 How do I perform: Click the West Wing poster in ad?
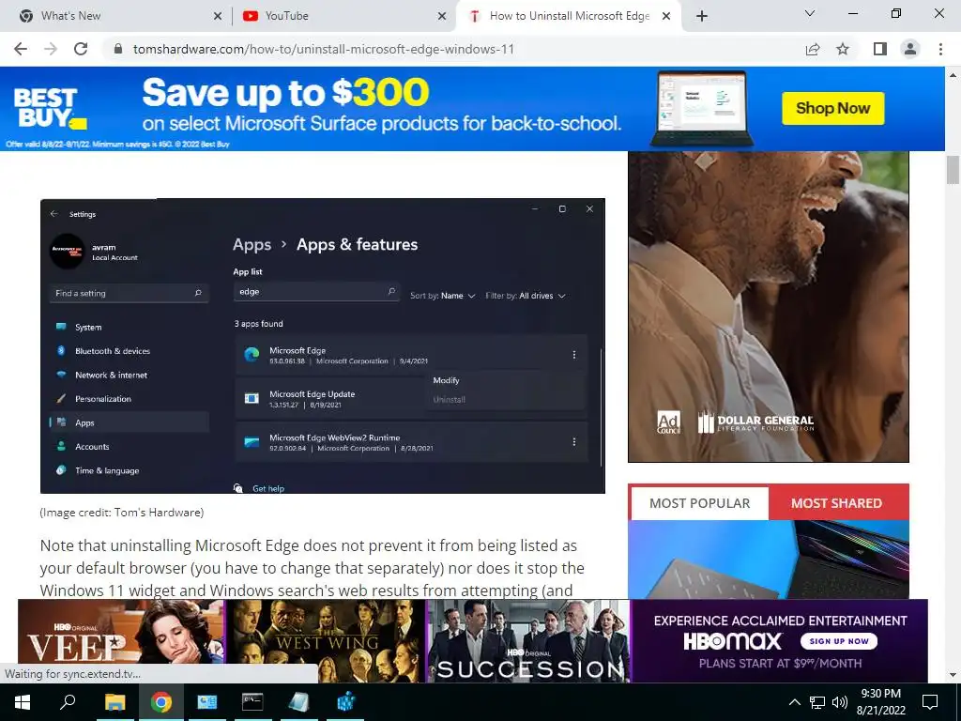pos(326,640)
